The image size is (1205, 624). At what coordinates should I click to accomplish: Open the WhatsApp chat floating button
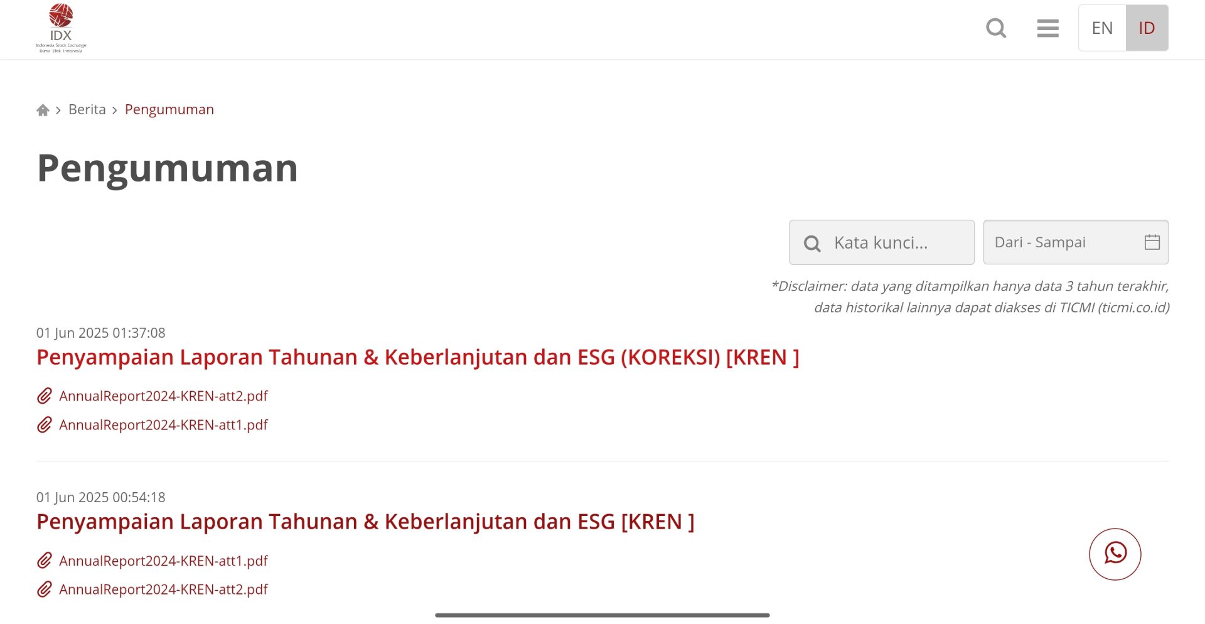[1115, 554]
